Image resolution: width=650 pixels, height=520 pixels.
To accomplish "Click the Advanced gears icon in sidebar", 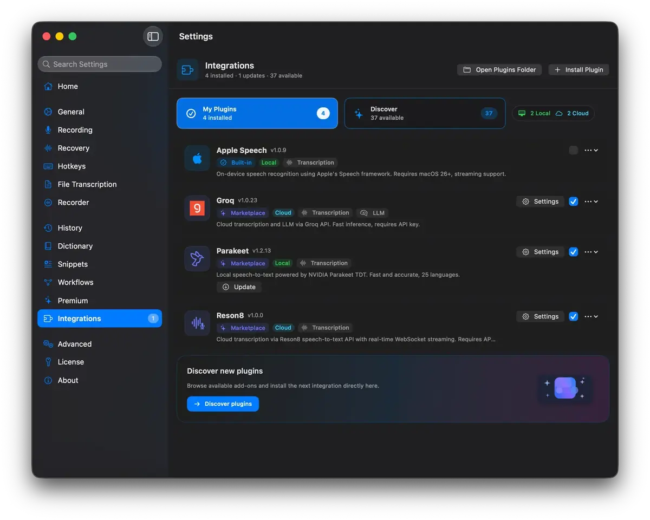I will (x=48, y=344).
